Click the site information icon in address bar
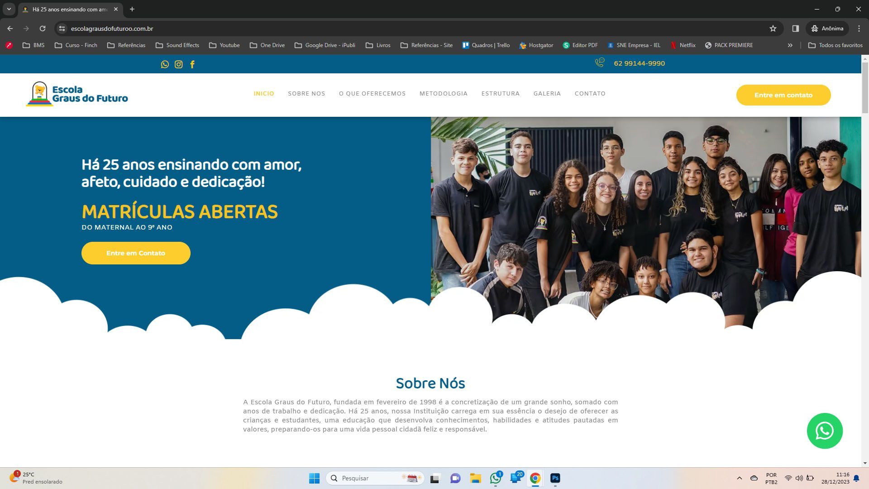The width and height of the screenshot is (869, 489). click(62, 29)
